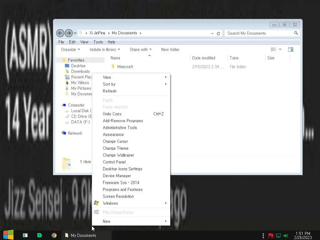Viewport: 320px width, 240px height.
Task: Open the CD Drive entry
Action: (x=82, y=116)
